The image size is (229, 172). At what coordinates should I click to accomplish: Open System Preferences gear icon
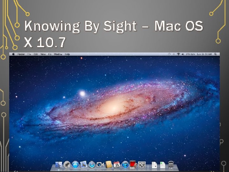point(142,165)
